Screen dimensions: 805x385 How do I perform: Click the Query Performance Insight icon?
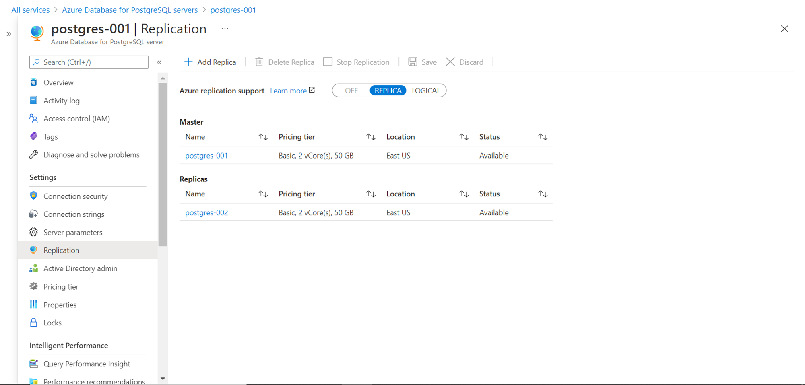pyautogui.click(x=34, y=364)
